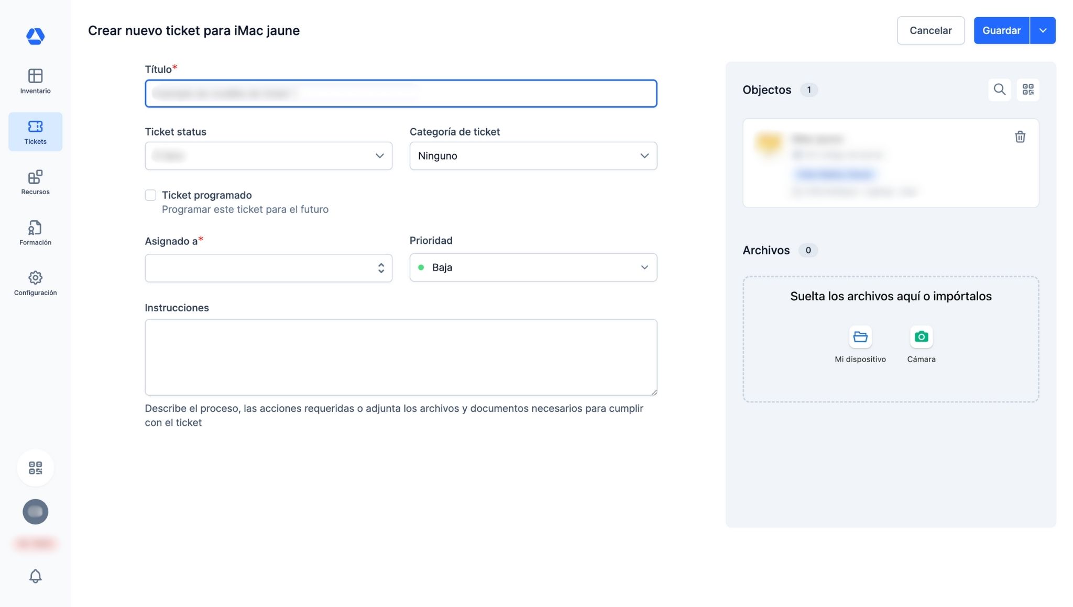
Task: Open the Inventario section
Action: point(35,81)
